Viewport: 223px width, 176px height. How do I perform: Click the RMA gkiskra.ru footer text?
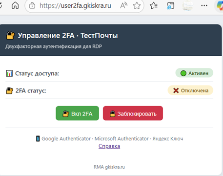point(109,167)
